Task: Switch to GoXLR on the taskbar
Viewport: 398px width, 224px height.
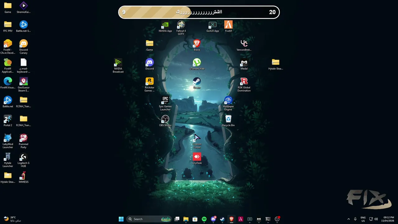Action: tap(250, 219)
